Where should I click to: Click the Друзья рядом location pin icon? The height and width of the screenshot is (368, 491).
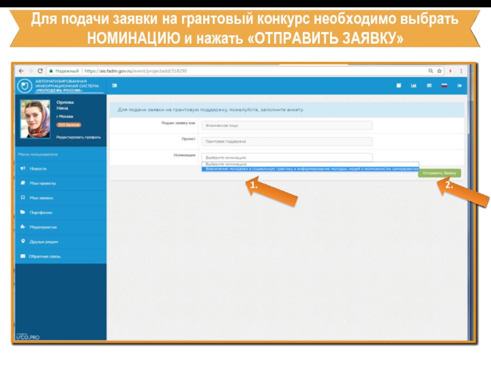click(23, 242)
